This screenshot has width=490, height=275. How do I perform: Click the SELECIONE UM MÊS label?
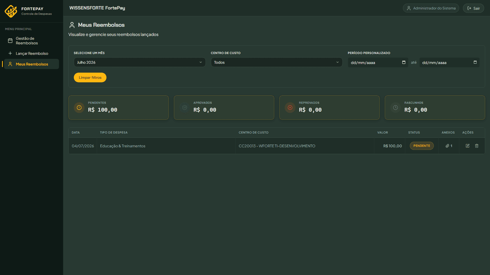[x=89, y=53]
